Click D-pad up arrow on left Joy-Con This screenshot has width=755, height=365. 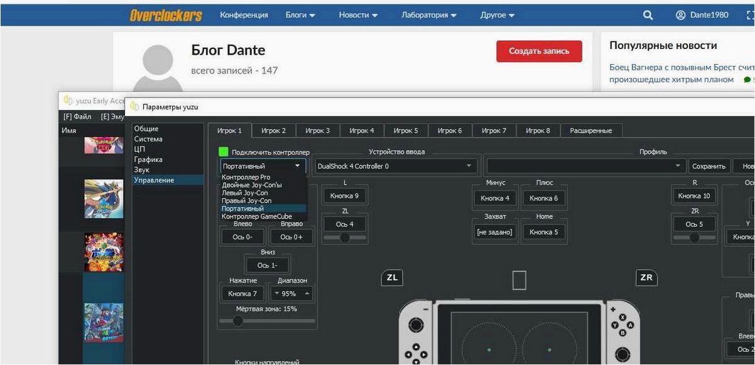pyautogui.click(x=415, y=347)
